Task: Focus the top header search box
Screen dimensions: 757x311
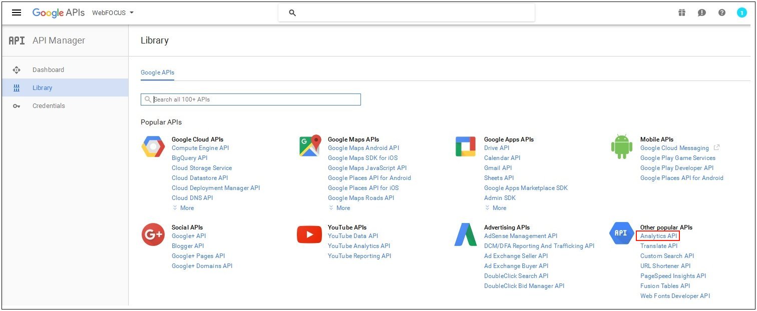Action: pos(407,13)
